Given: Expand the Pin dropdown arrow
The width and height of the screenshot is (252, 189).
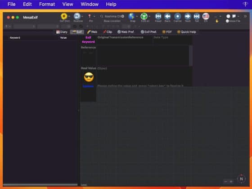Looking at the screenshot, I should tap(94, 16).
